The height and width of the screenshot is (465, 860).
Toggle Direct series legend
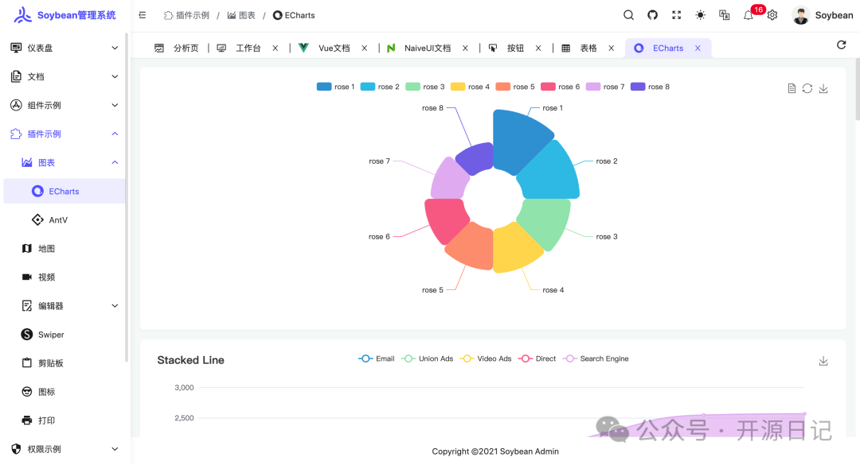coord(537,358)
